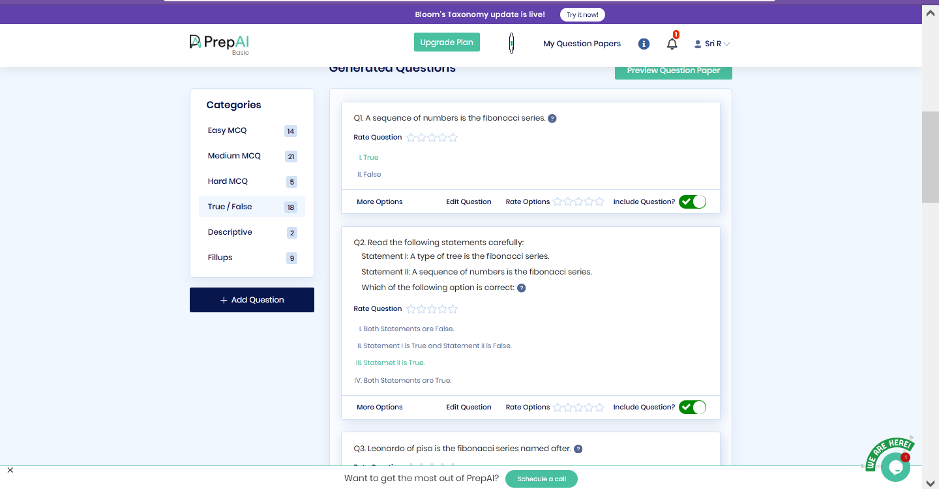Toggle Include Question switch for Q2
The width and height of the screenshot is (939, 489).
[x=693, y=407]
